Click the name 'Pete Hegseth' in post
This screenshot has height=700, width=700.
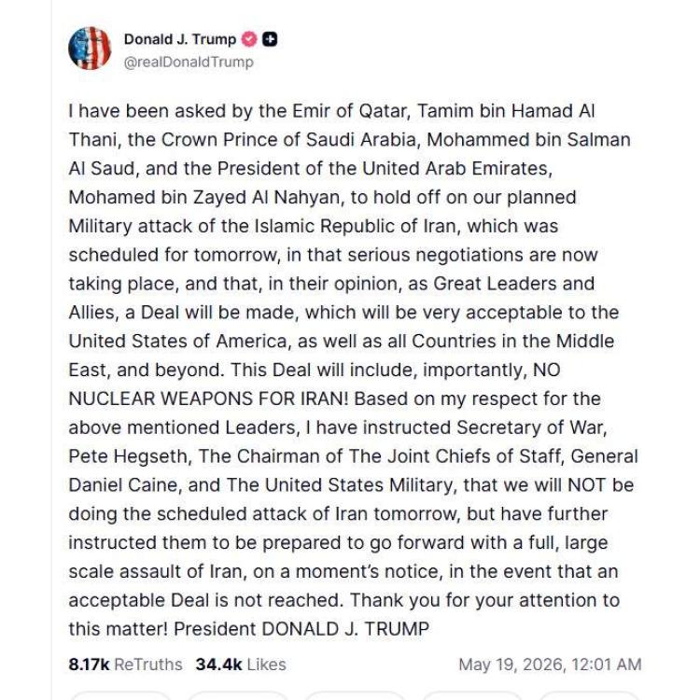click(130, 456)
